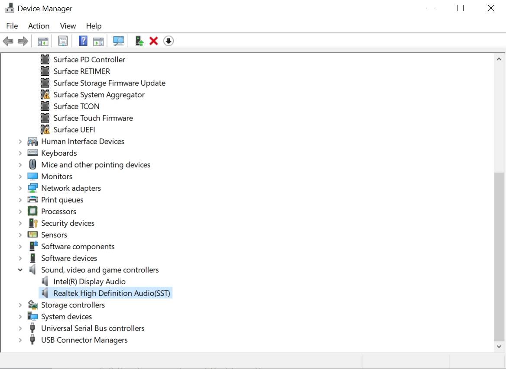Image resolution: width=506 pixels, height=369 pixels.
Task: Select the Surface UEFI warning device
Action: click(74, 130)
